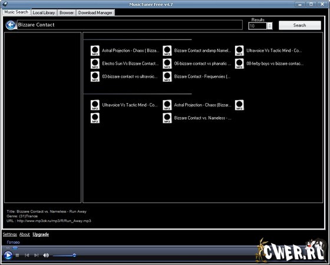Image resolution: width=330 pixels, height=265 pixels.
Task: Start playback with the Play button
Action: tap(8, 256)
